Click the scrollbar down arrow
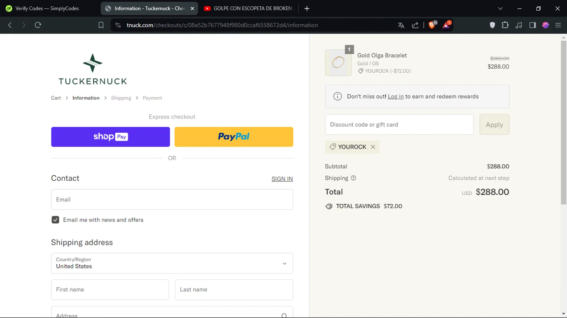 pos(564,314)
